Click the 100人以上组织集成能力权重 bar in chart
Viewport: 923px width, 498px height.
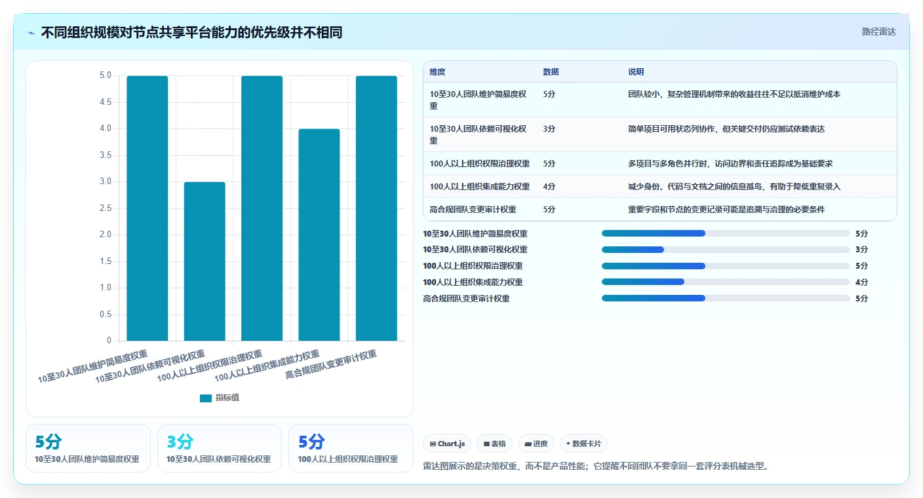(x=319, y=235)
